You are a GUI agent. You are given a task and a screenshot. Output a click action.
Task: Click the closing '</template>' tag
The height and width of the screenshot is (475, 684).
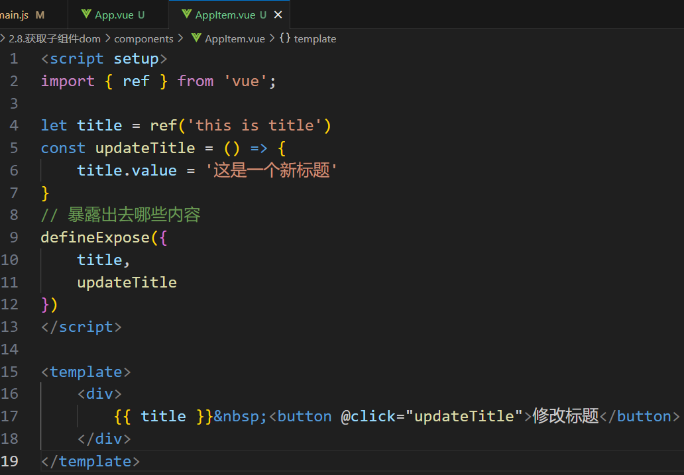(x=91, y=461)
